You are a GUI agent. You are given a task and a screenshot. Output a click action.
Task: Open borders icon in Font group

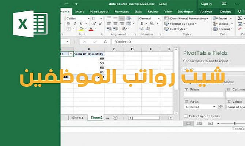(69, 29)
